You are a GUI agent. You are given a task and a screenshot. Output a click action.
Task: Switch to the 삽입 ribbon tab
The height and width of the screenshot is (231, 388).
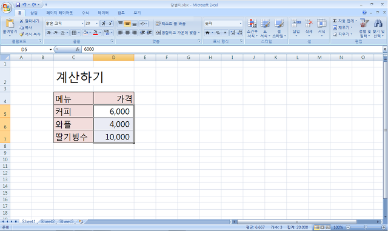[x=34, y=13]
